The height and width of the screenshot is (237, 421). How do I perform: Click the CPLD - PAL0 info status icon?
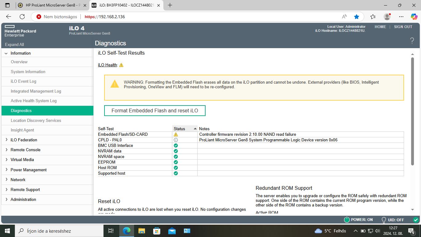(x=176, y=140)
